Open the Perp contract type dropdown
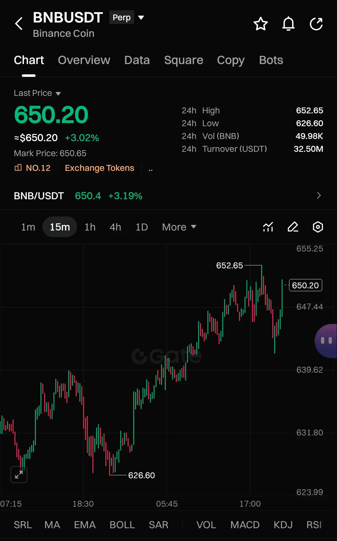Image resolution: width=337 pixels, height=541 pixels. click(x=127, y=17)
